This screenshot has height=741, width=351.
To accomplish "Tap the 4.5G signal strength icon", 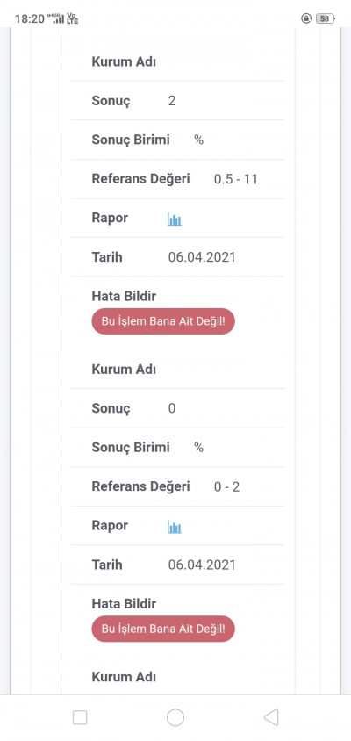I will click(x=56, y=19).
